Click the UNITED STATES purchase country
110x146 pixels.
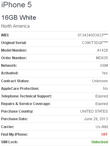tap(94, 111)
